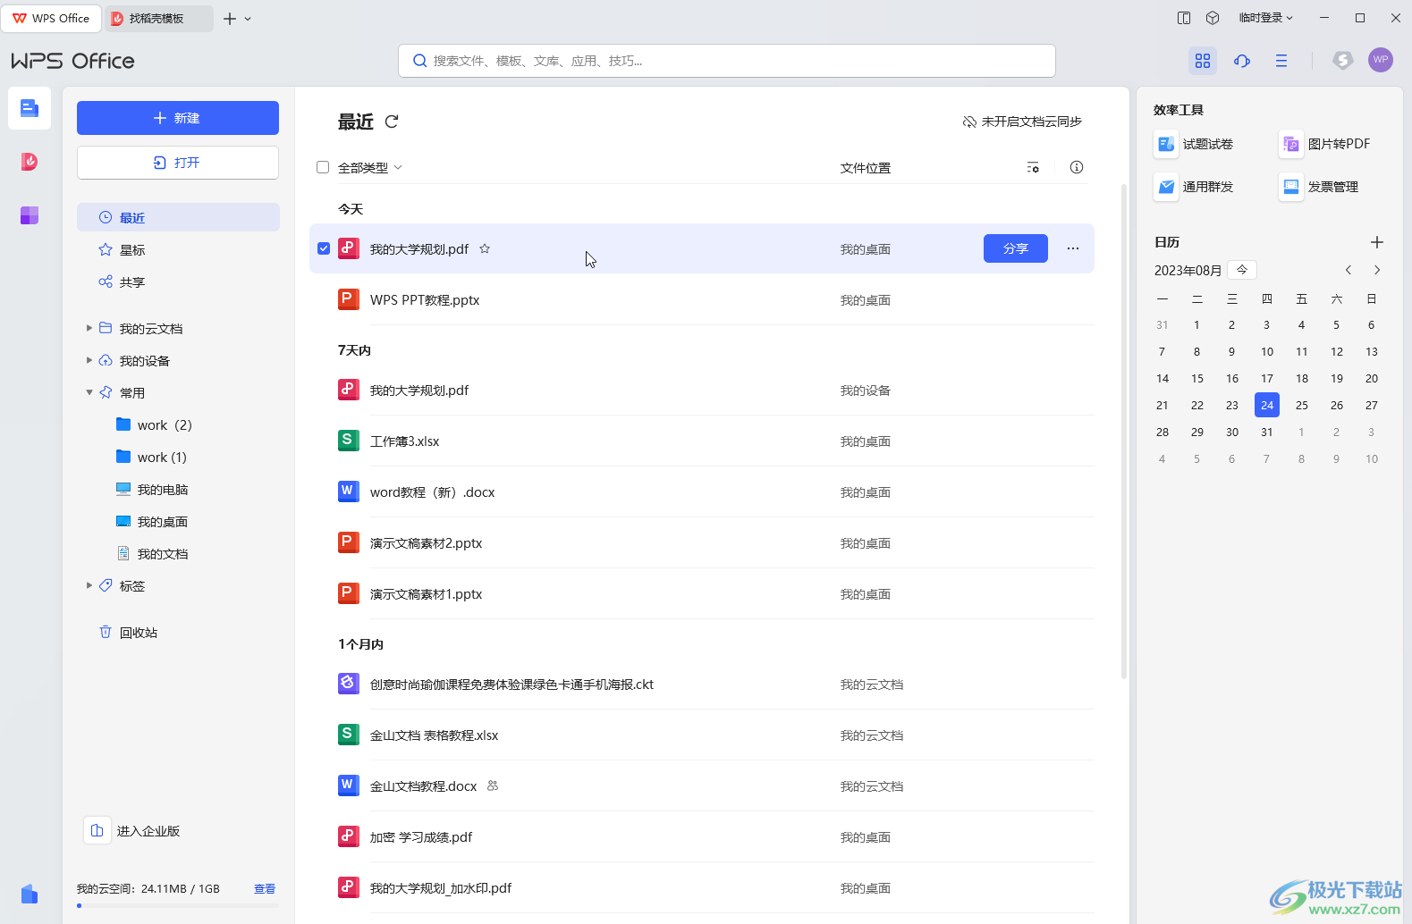Open list display settings icon
1412x924 pixels.
click(1033, 167)
